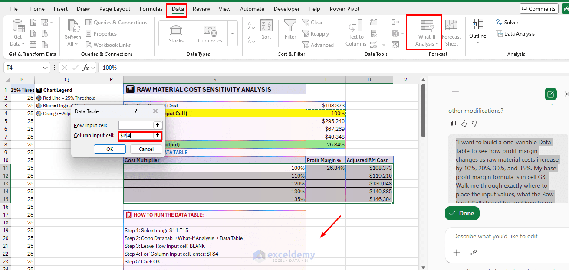Open the Data tab
The height and width of the screenshot is (270, 569).
[x=178, y=9]
